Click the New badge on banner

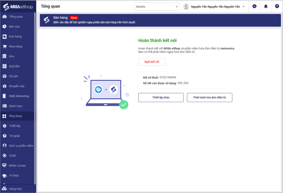[x=74, y=18]
